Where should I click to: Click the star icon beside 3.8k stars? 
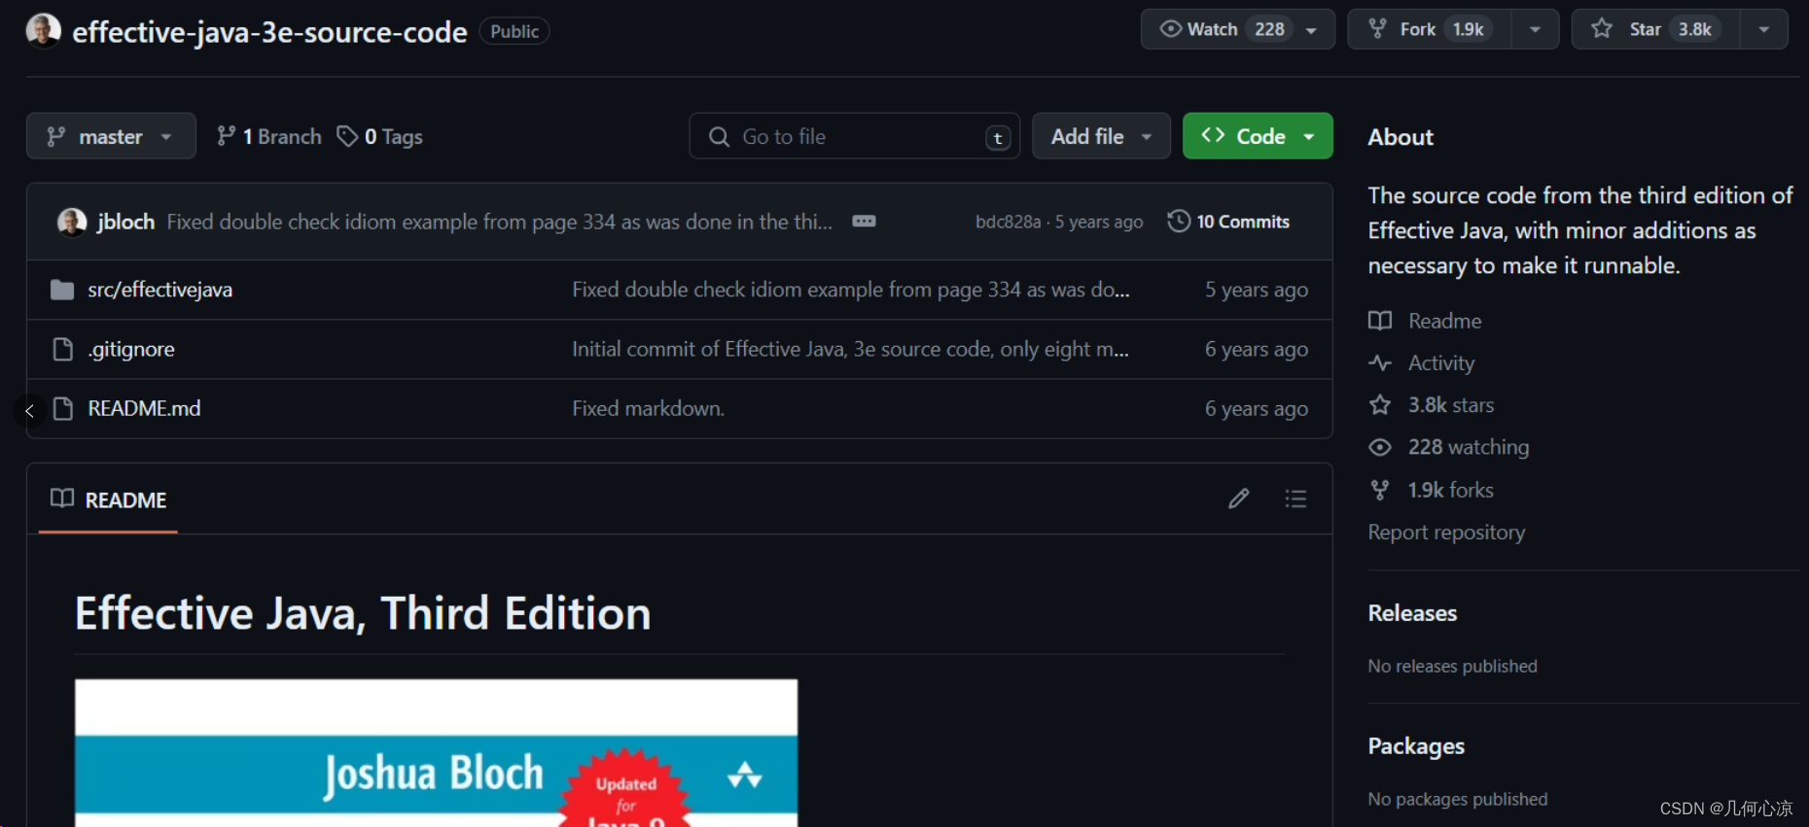1380,405
